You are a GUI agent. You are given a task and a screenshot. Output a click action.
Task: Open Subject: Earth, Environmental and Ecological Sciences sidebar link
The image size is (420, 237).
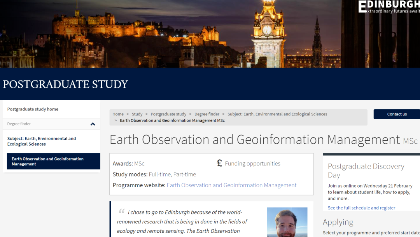pyautogui.click(x=42, y=141)
